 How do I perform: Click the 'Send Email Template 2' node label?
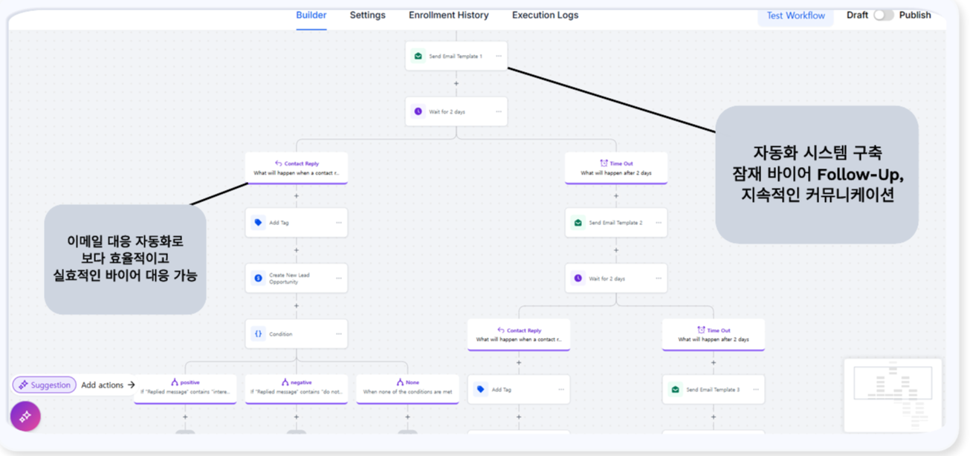(615, 223)
